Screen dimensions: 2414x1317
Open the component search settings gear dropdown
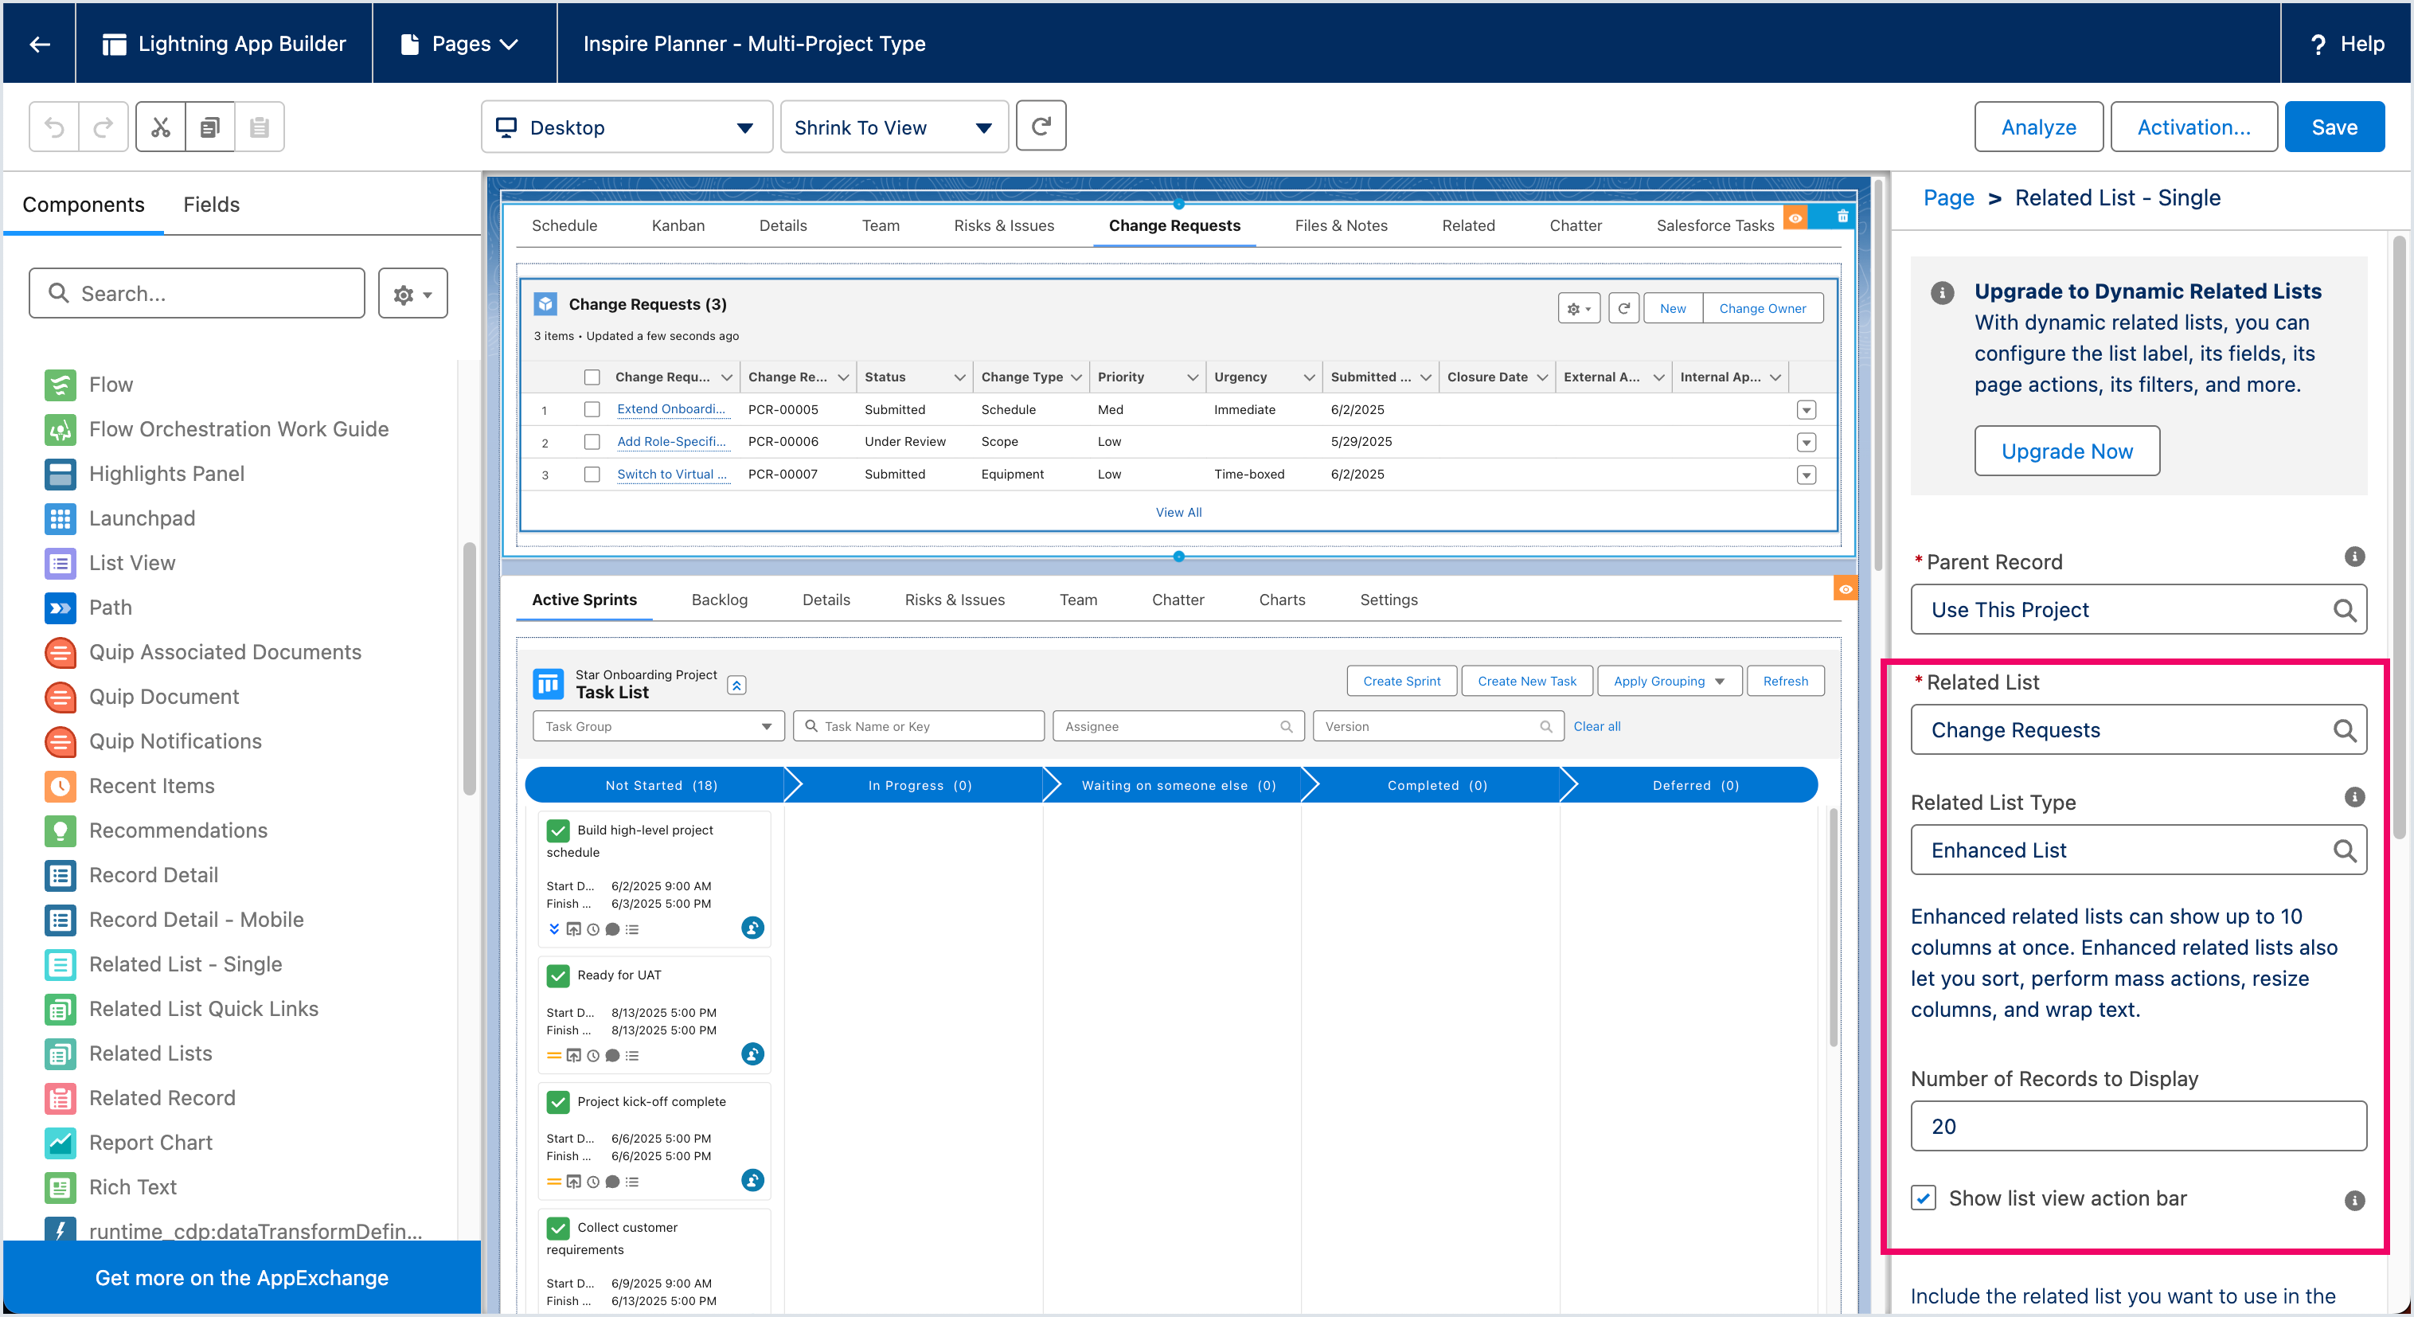[412, 293]
